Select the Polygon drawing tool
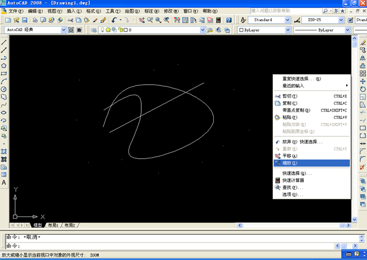This screenshot has width=367, height=260. (4, 66)
